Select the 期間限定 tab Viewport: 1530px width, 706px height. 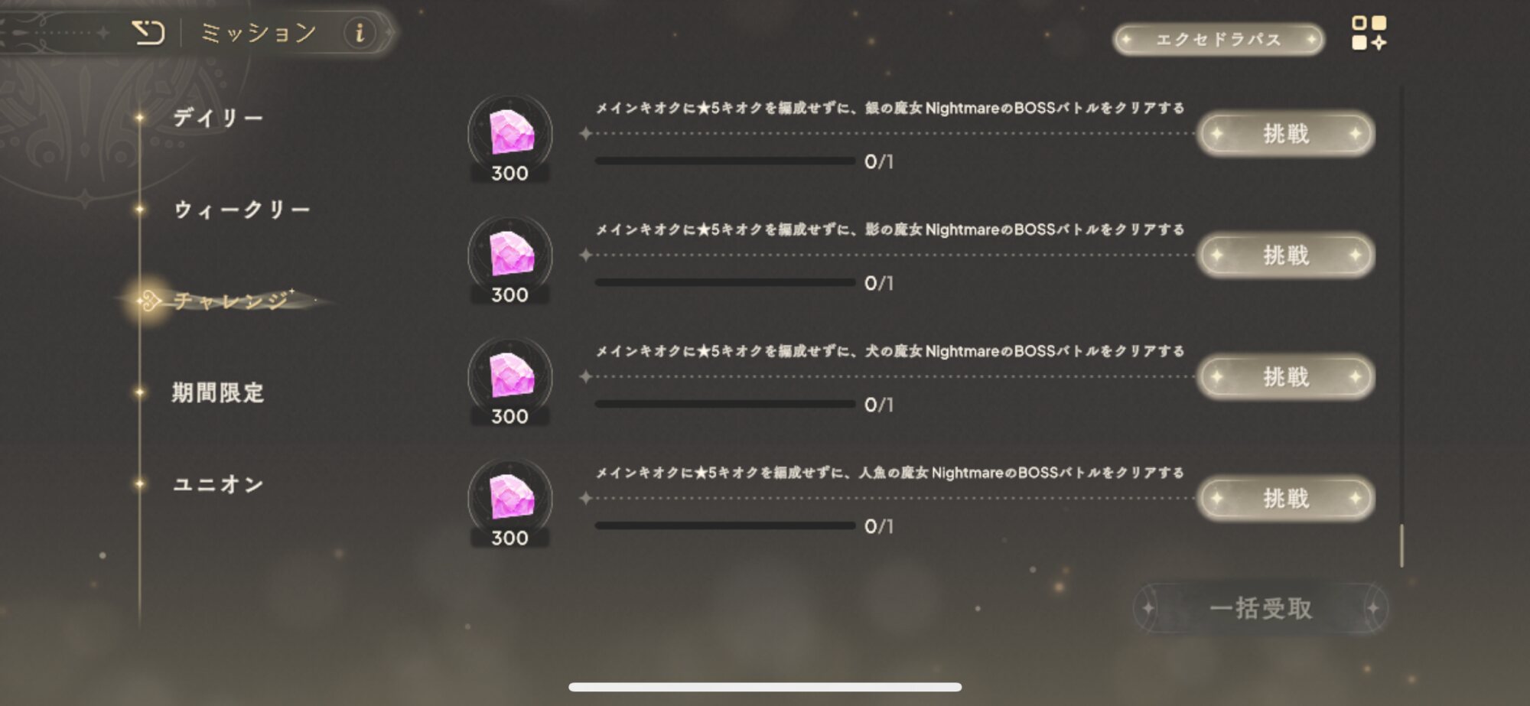(x=218, y=393)
